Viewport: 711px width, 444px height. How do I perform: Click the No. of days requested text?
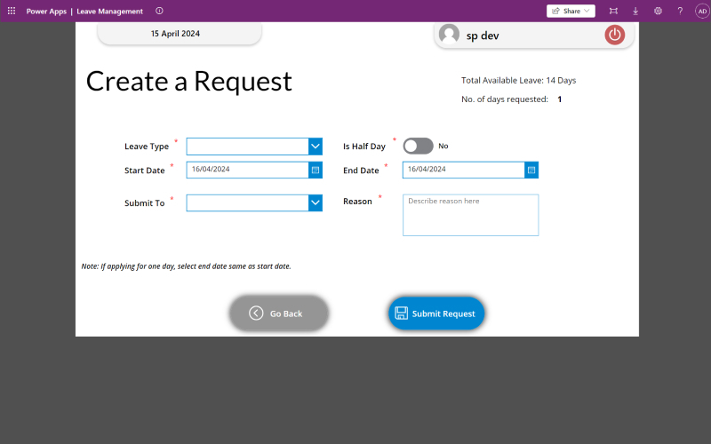pyautogui.click(x=505, y=99)
